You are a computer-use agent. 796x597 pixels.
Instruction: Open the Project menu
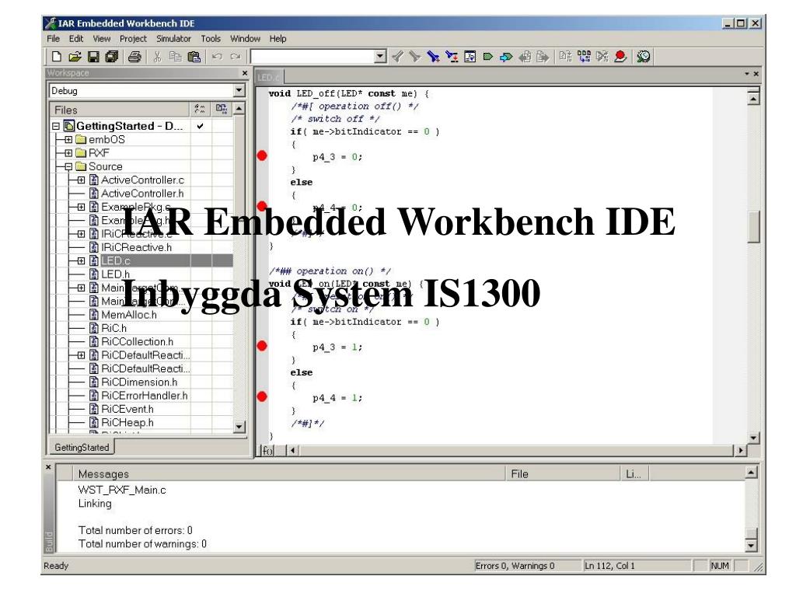(x=133, y=39)
